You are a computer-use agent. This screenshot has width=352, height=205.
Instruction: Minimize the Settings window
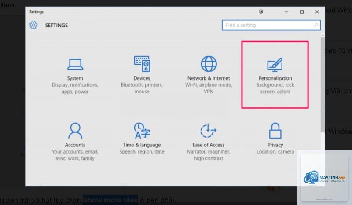pos(286,12)
